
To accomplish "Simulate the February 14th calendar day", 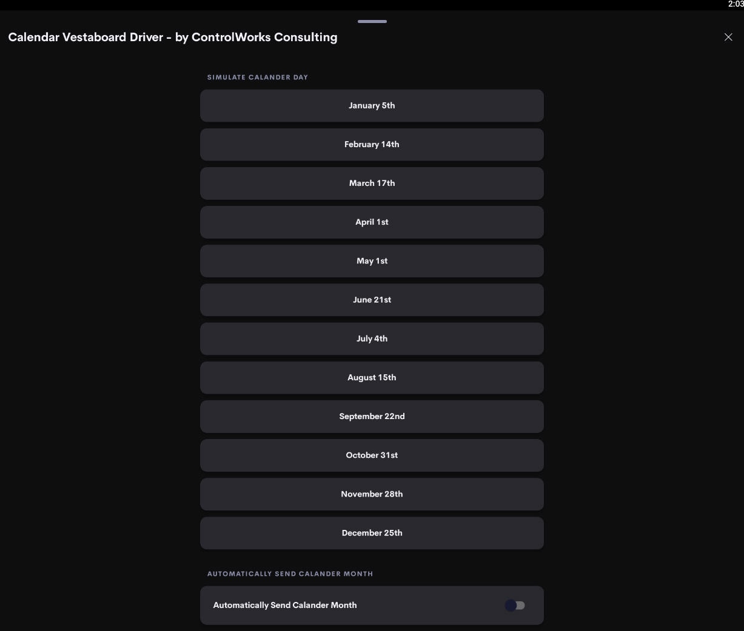I will click(372, 144).
